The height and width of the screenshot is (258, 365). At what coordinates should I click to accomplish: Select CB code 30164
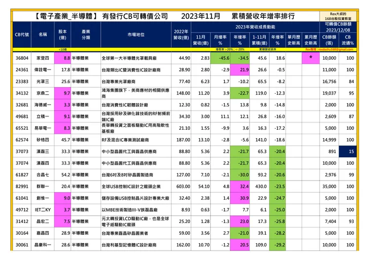[22, 233]
